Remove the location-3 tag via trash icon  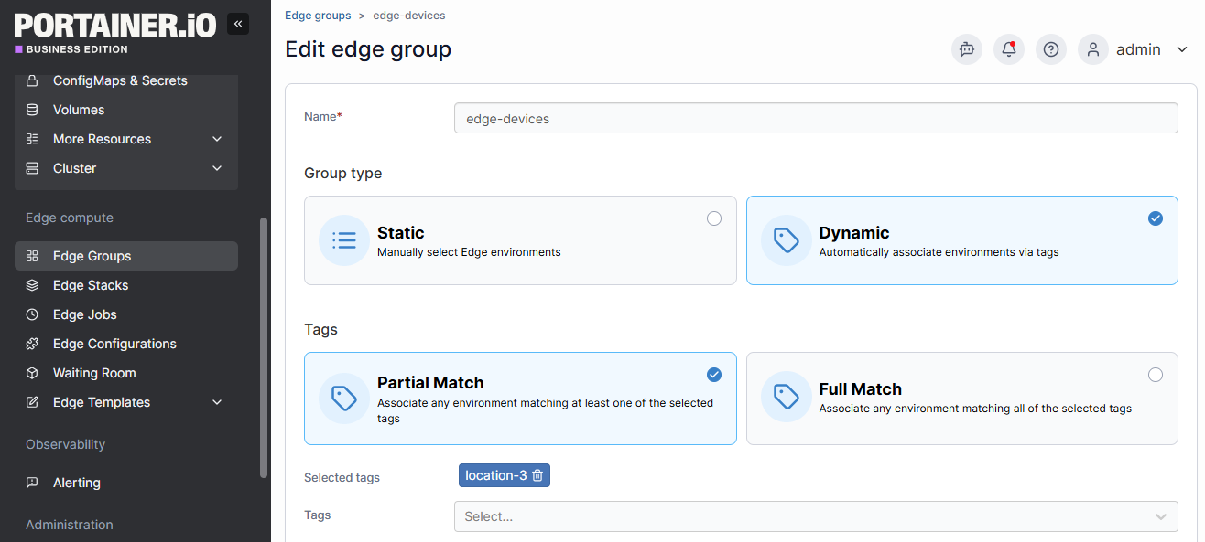click(x=537, y=475)
